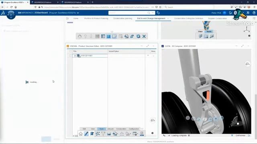Click the blue bookmark flag icon
This screenshot has width=257, height=144.
click(92, 134)
